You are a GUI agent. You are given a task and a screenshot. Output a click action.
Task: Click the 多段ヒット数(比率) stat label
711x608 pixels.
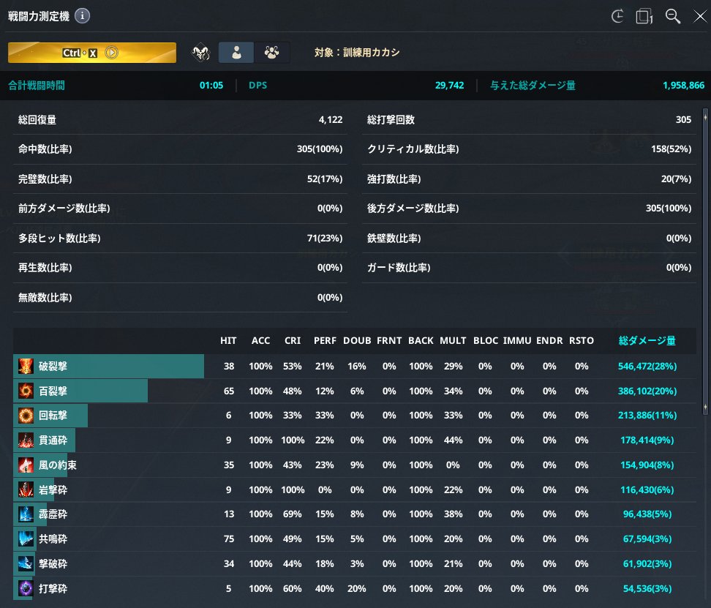(x=59, y=238)
